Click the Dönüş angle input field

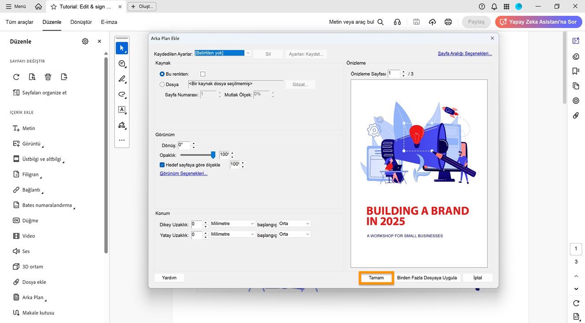184,145
